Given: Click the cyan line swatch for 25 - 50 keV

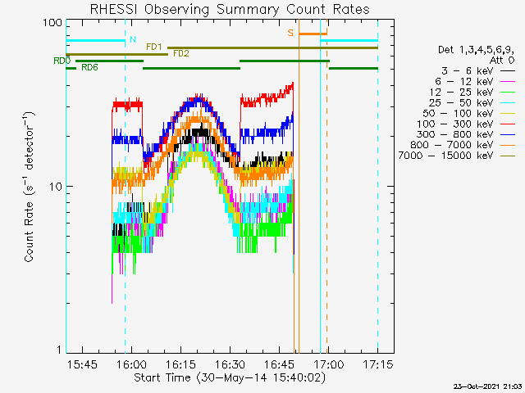Looking at the screenshot, I should [x=508, y=103].
